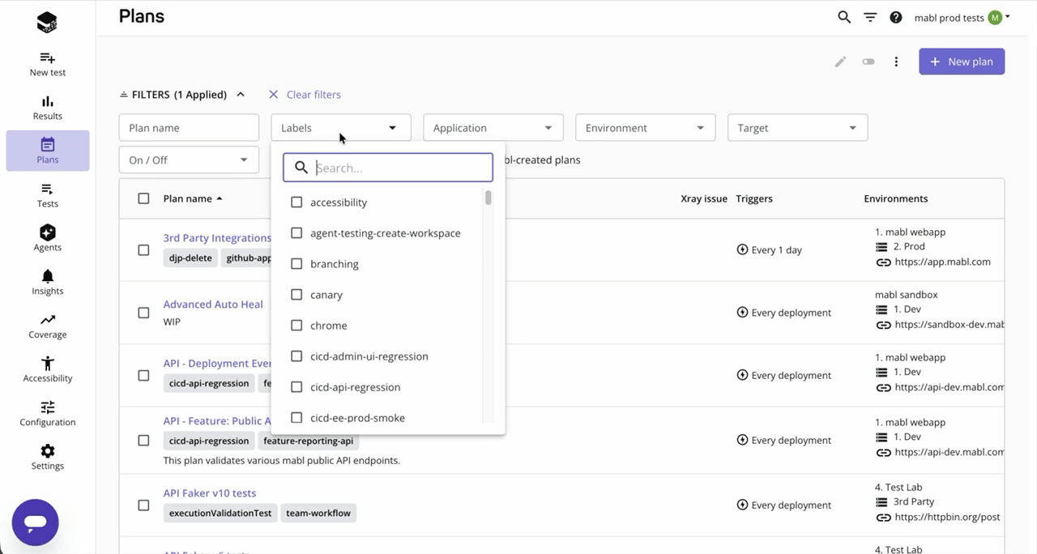
Task: Click the help question mark icon
Action: (896, 16)
